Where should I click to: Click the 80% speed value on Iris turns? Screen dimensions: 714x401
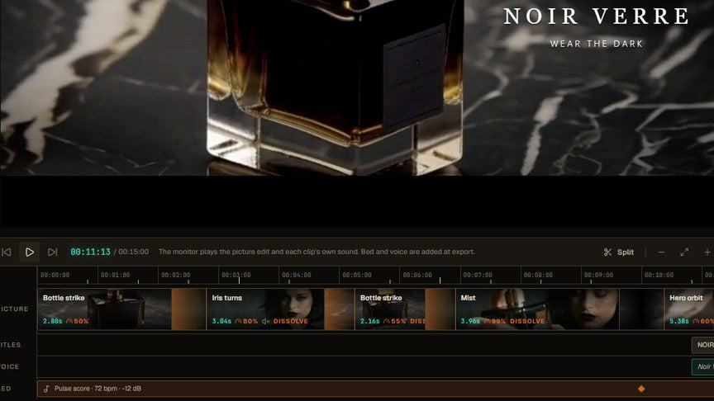tap(250, 322)
